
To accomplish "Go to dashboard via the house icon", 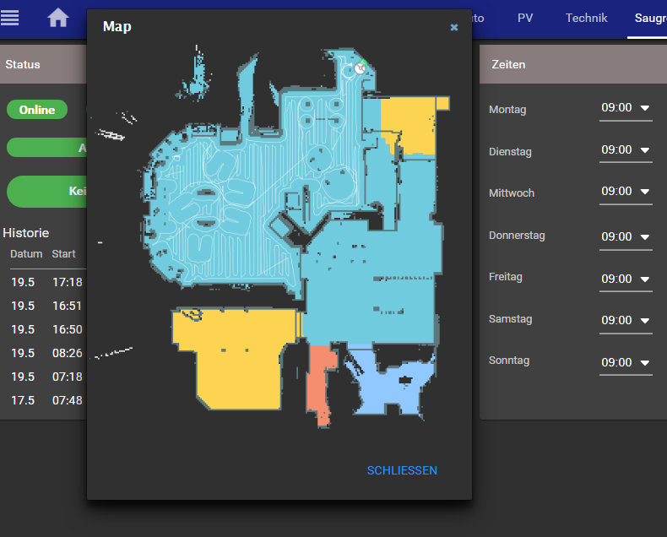I will coord(58,18).
